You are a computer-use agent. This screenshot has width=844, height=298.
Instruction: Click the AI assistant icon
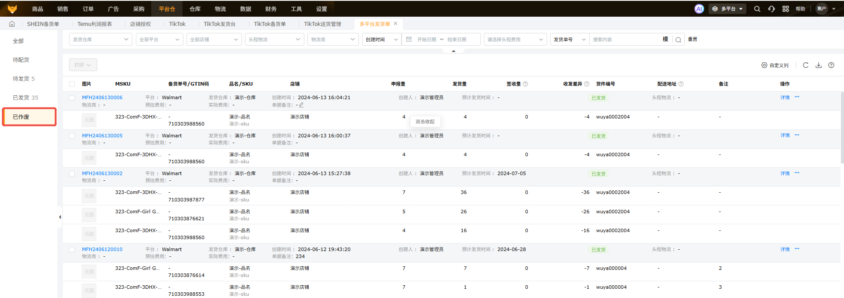coord(699,9)
